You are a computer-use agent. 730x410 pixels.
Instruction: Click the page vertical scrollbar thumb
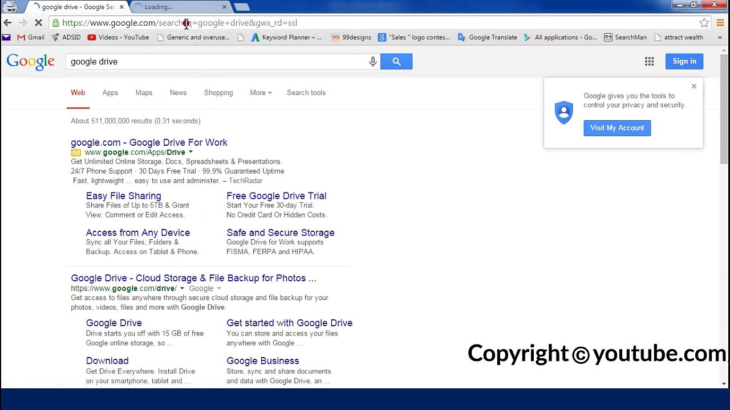click(724, 109)
